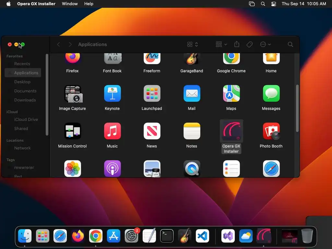Open the Apple menu

coord(8,4)
